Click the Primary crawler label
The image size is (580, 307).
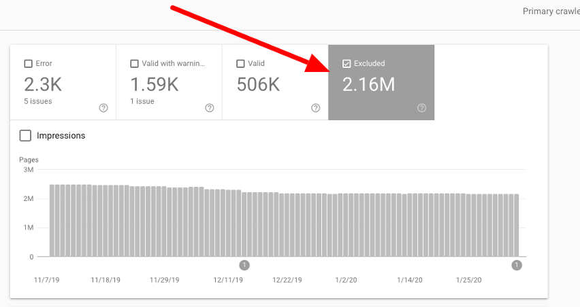click(550, 12)
